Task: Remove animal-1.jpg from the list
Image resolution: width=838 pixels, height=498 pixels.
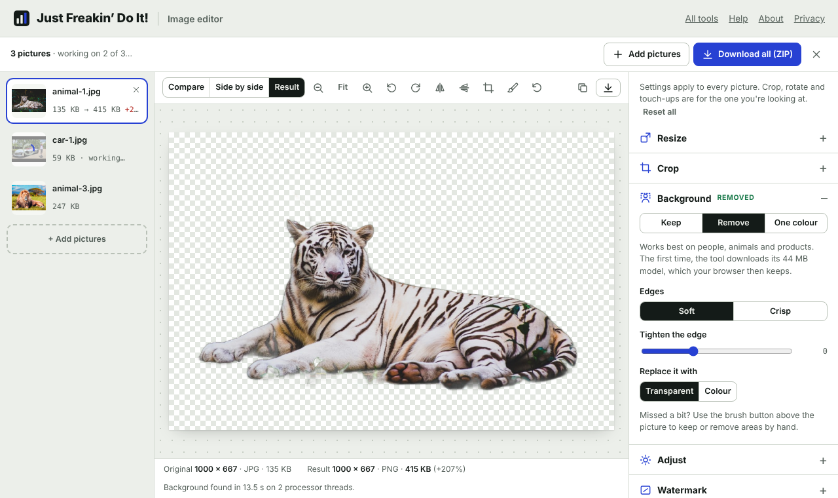Action: (136, 90)
